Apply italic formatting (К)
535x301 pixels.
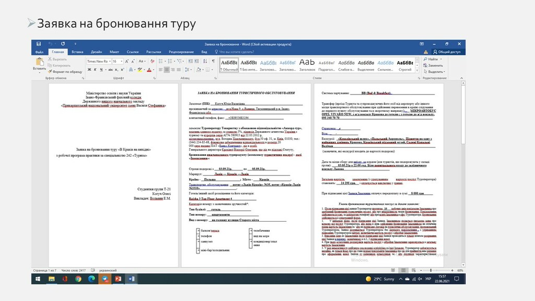(95, 70)
